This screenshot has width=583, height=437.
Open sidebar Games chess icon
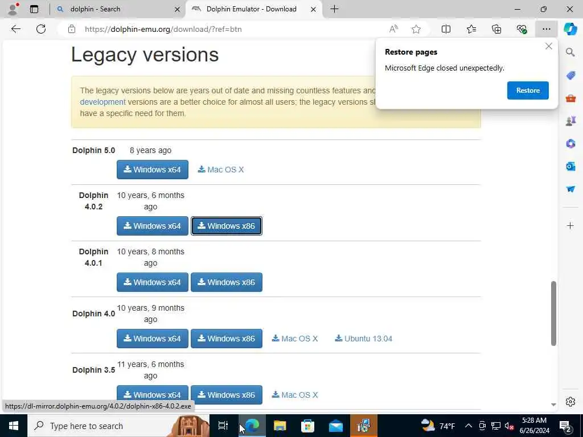[x=570, y=121]
